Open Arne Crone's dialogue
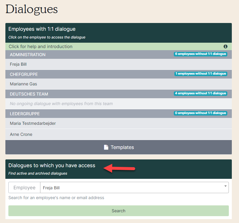 [21, 134]
